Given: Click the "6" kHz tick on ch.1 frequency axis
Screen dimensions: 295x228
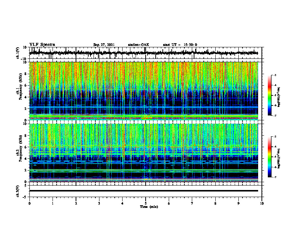Looking at the screenshot, I should [25, 85].
